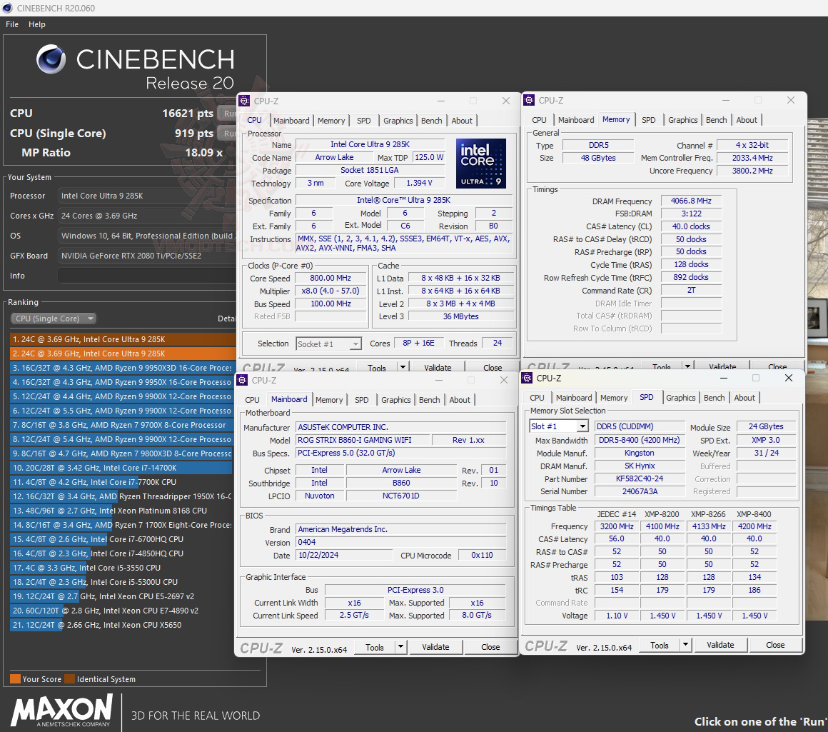This screenshot has height=732, width=828.
Task: Click the Cinebench app icon in title bar
Action: 7,8
